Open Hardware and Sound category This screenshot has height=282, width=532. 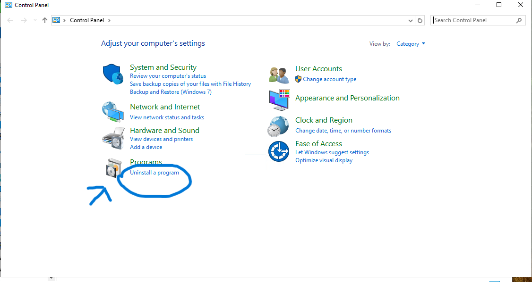(x=164, y=130)
